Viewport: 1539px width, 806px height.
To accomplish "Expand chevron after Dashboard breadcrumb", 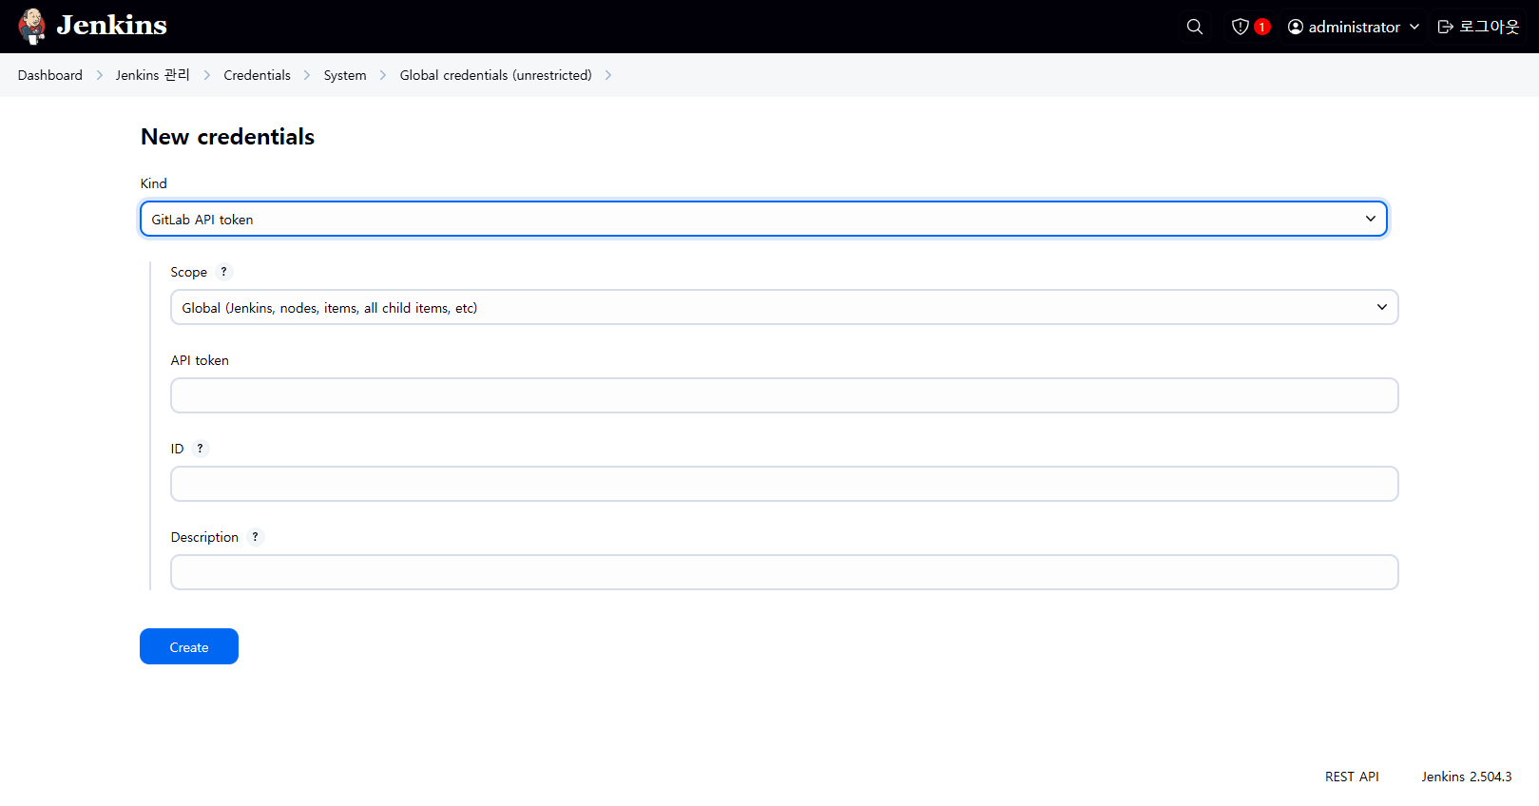I will [99, 75].
